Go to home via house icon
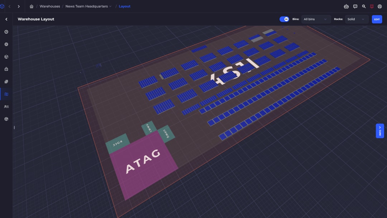 pyautogui.click(x=31, y=6)
